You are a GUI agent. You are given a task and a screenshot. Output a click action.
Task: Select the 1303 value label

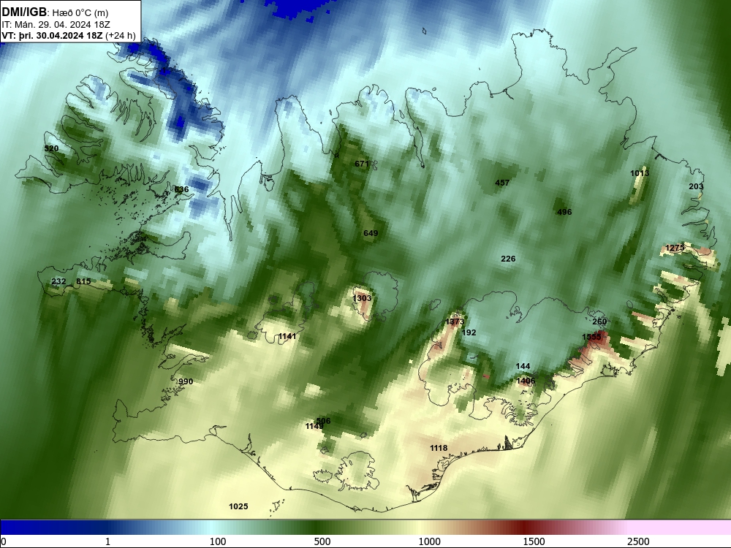(x=363, y=298)
